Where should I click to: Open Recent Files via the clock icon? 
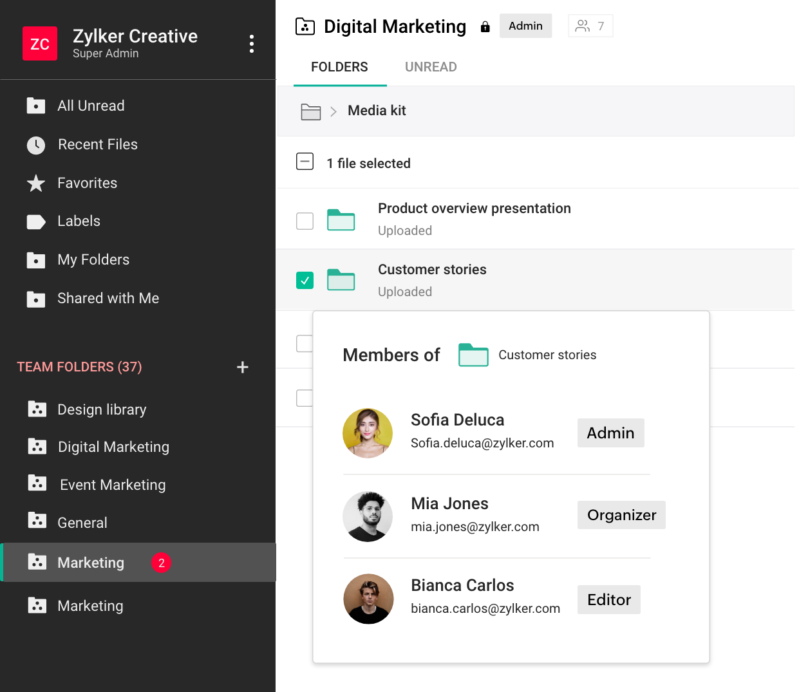[36, 145]
